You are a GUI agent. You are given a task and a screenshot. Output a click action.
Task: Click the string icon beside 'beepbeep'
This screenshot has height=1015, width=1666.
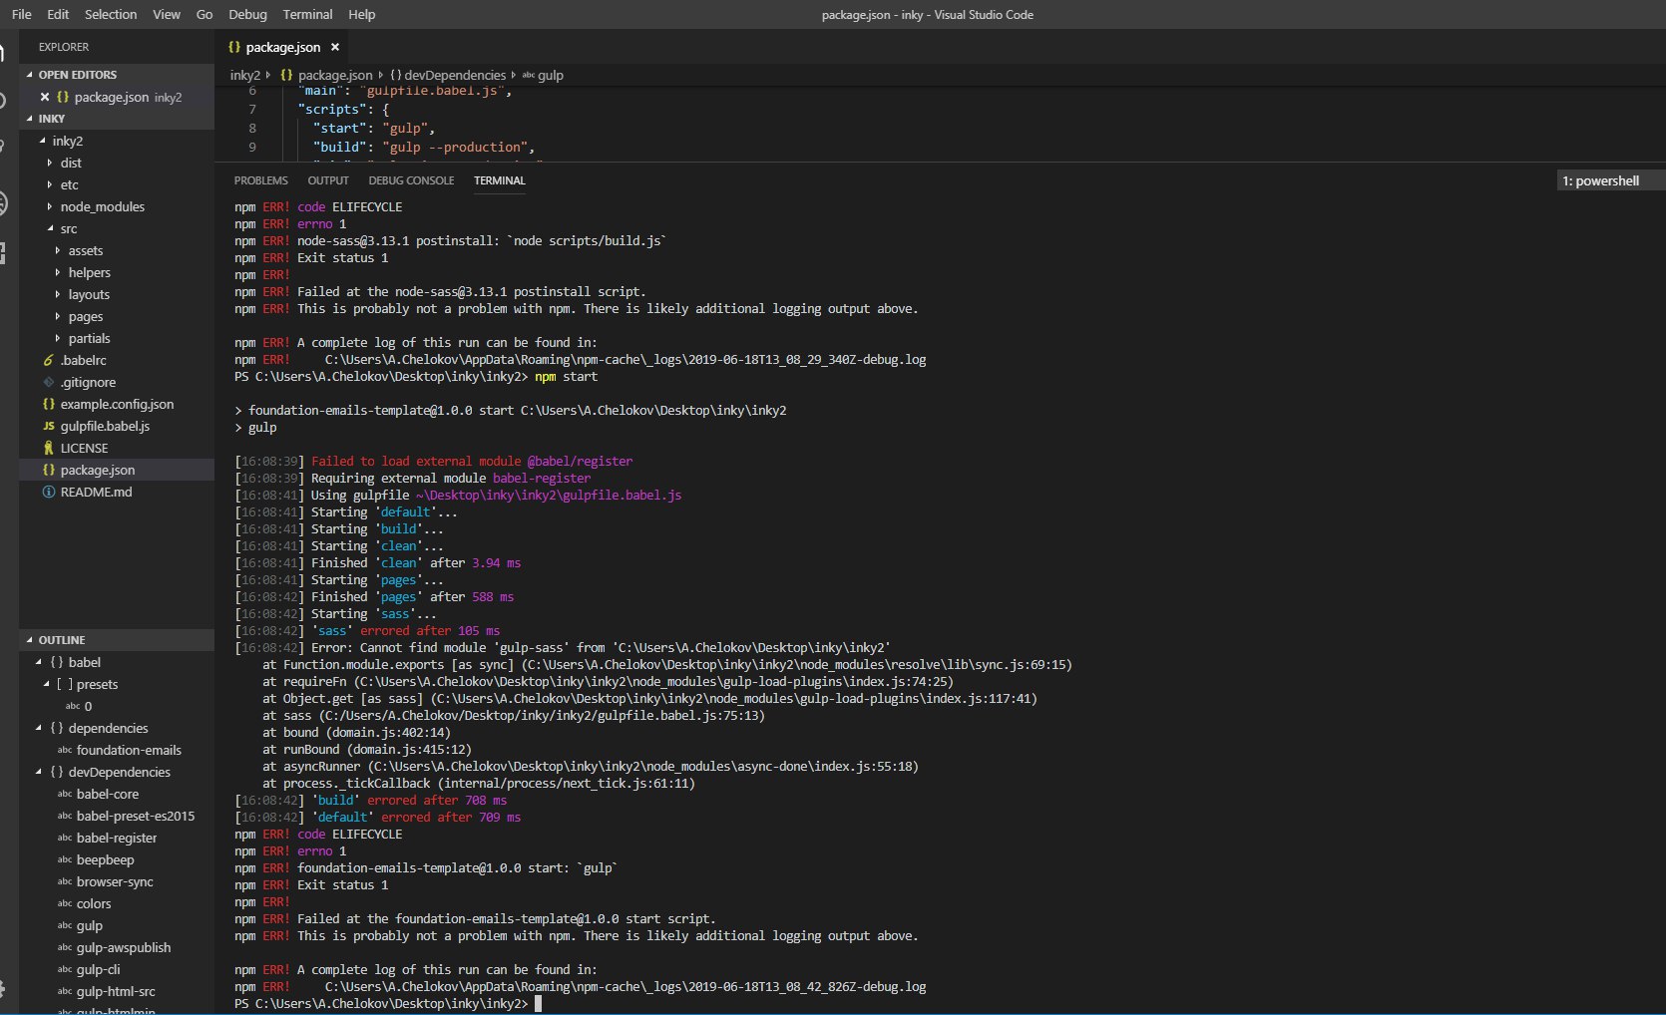(x=65, y=859)
